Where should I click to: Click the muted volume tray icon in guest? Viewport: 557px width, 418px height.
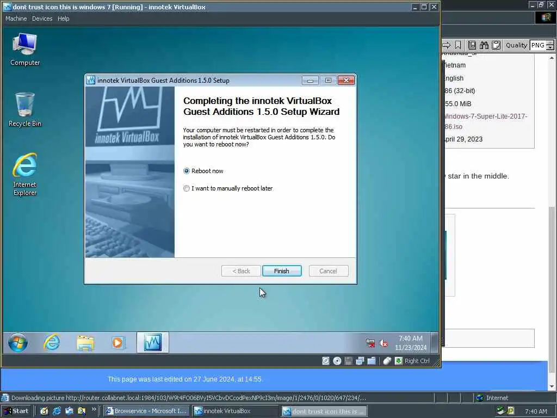(383, 343)
